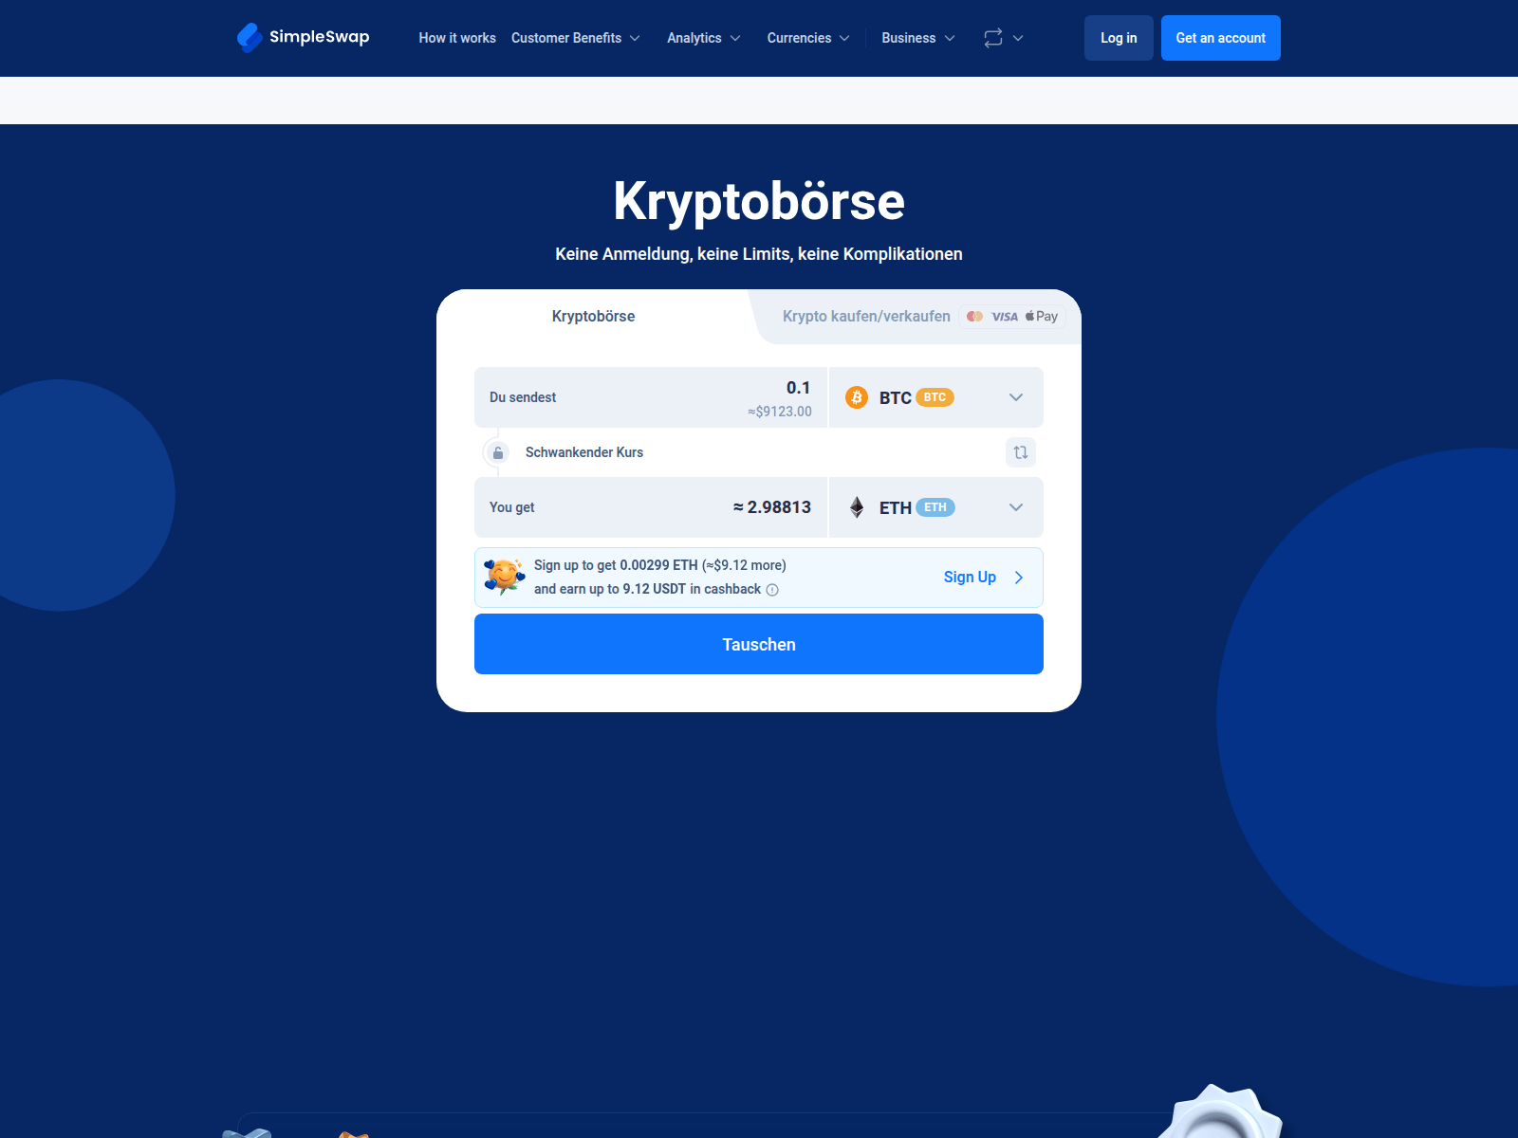This screenshot has width=1518, height=1138.
Task: Click the Tauschen exchange button
Action: tap(759, 644)
